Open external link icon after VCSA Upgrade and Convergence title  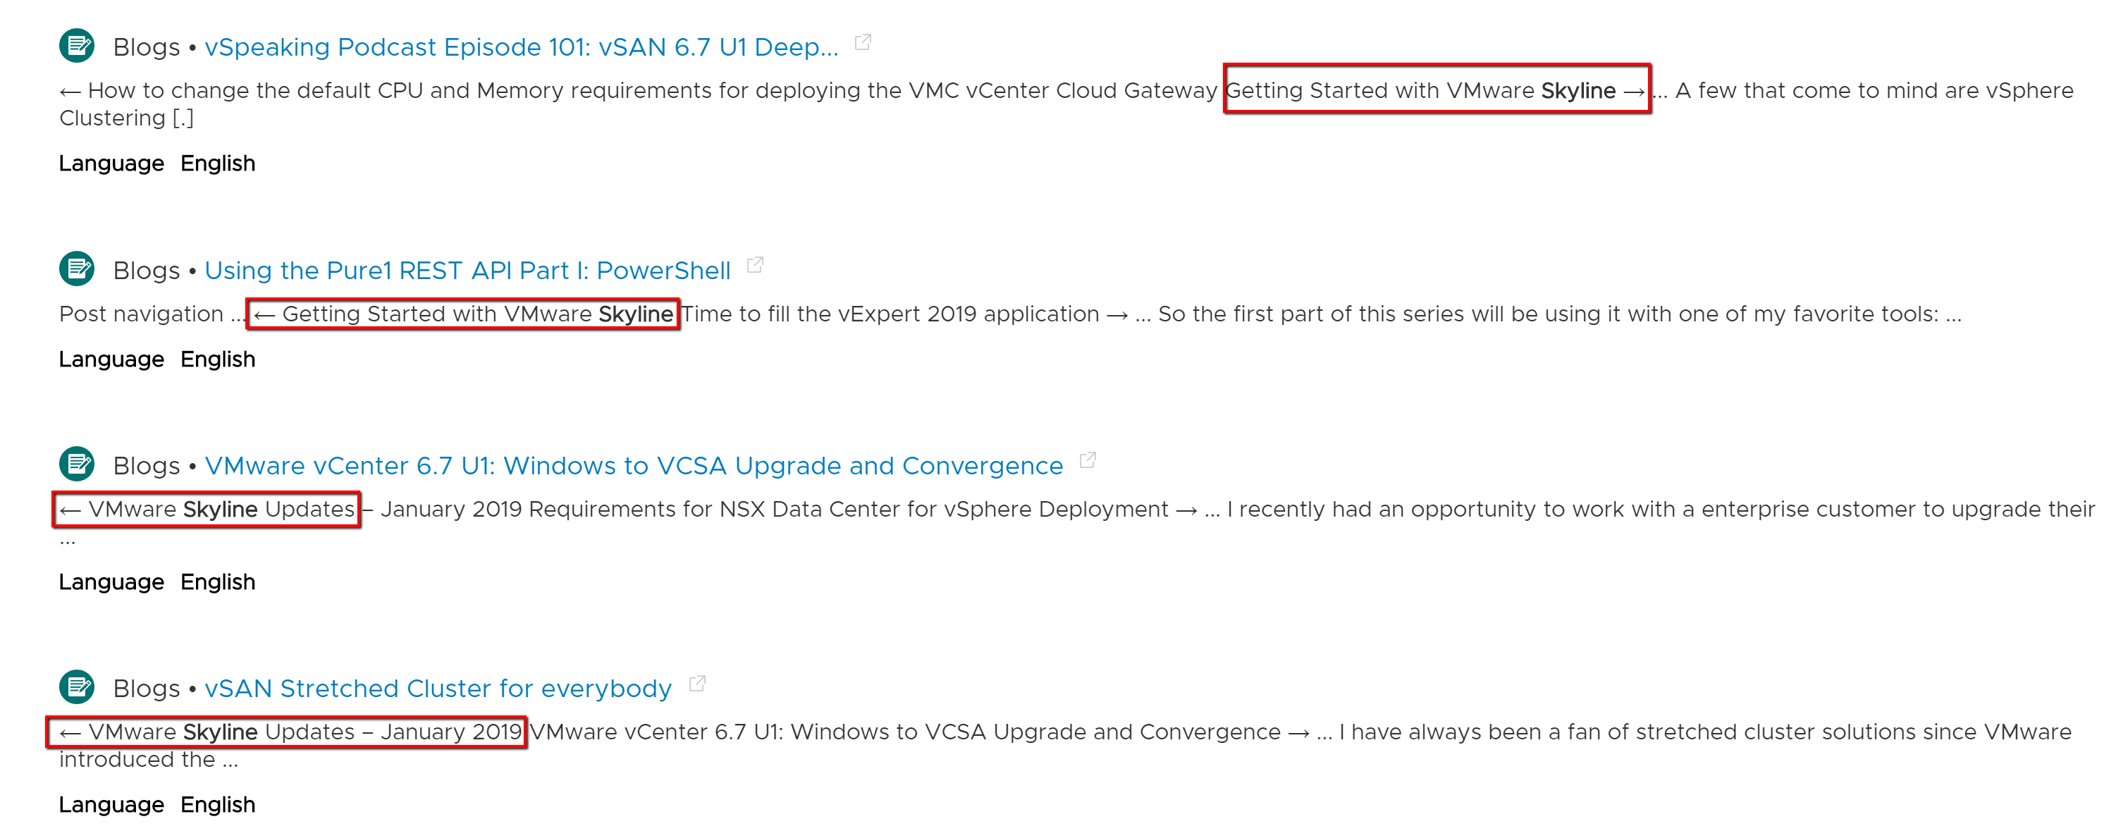tap(1087, 460)
